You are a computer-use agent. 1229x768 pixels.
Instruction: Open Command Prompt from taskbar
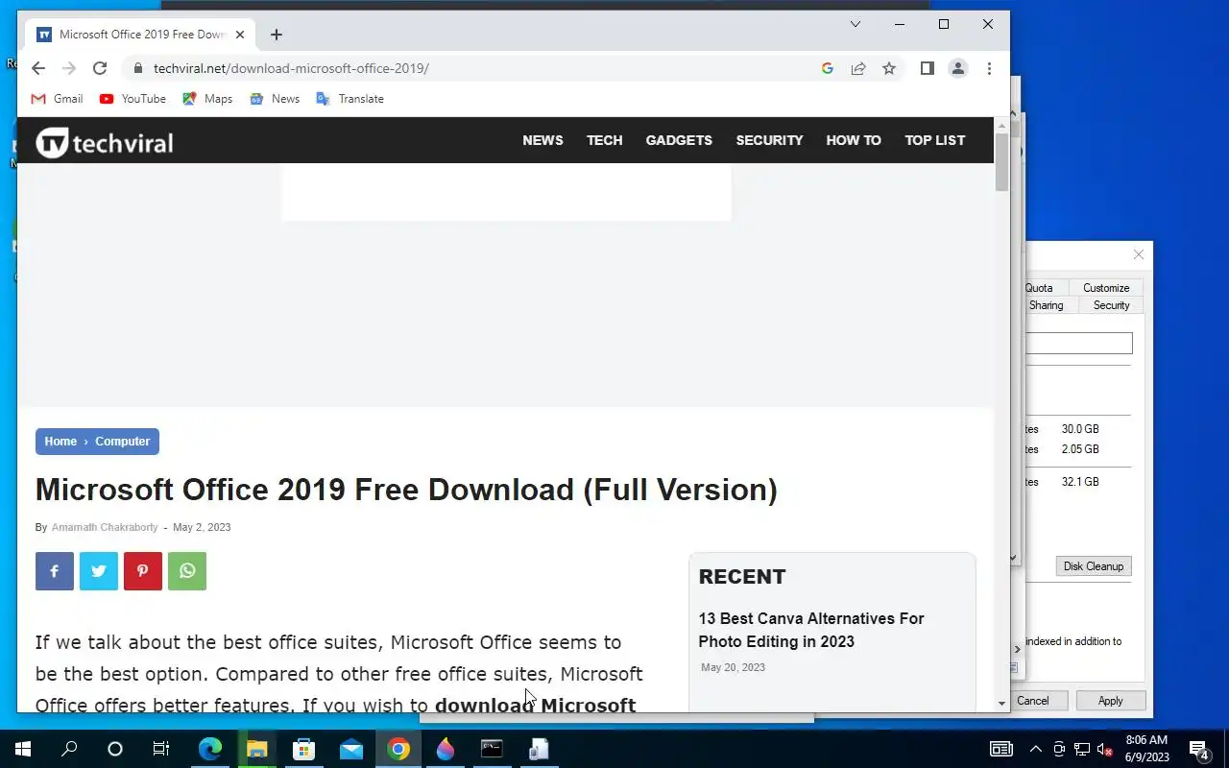pyautogui.click(x=492, y=749)
